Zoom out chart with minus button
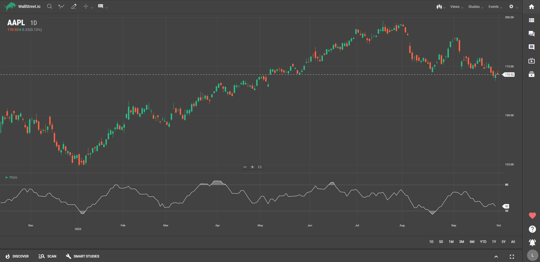Viewport: 540px width, 262px height. point(245,167)
